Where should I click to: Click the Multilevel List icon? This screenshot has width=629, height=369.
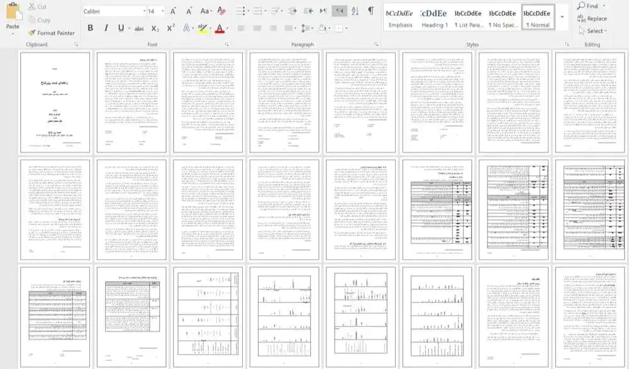[276, 11]
